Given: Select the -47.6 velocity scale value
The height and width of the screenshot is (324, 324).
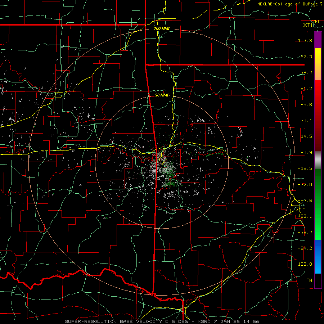Looking at the screenshot, I should point(305,201).
